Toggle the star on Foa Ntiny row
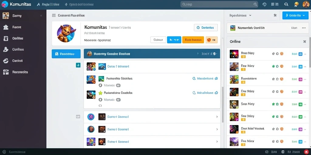Screen dimensions: 311x155 click(273, 141)
